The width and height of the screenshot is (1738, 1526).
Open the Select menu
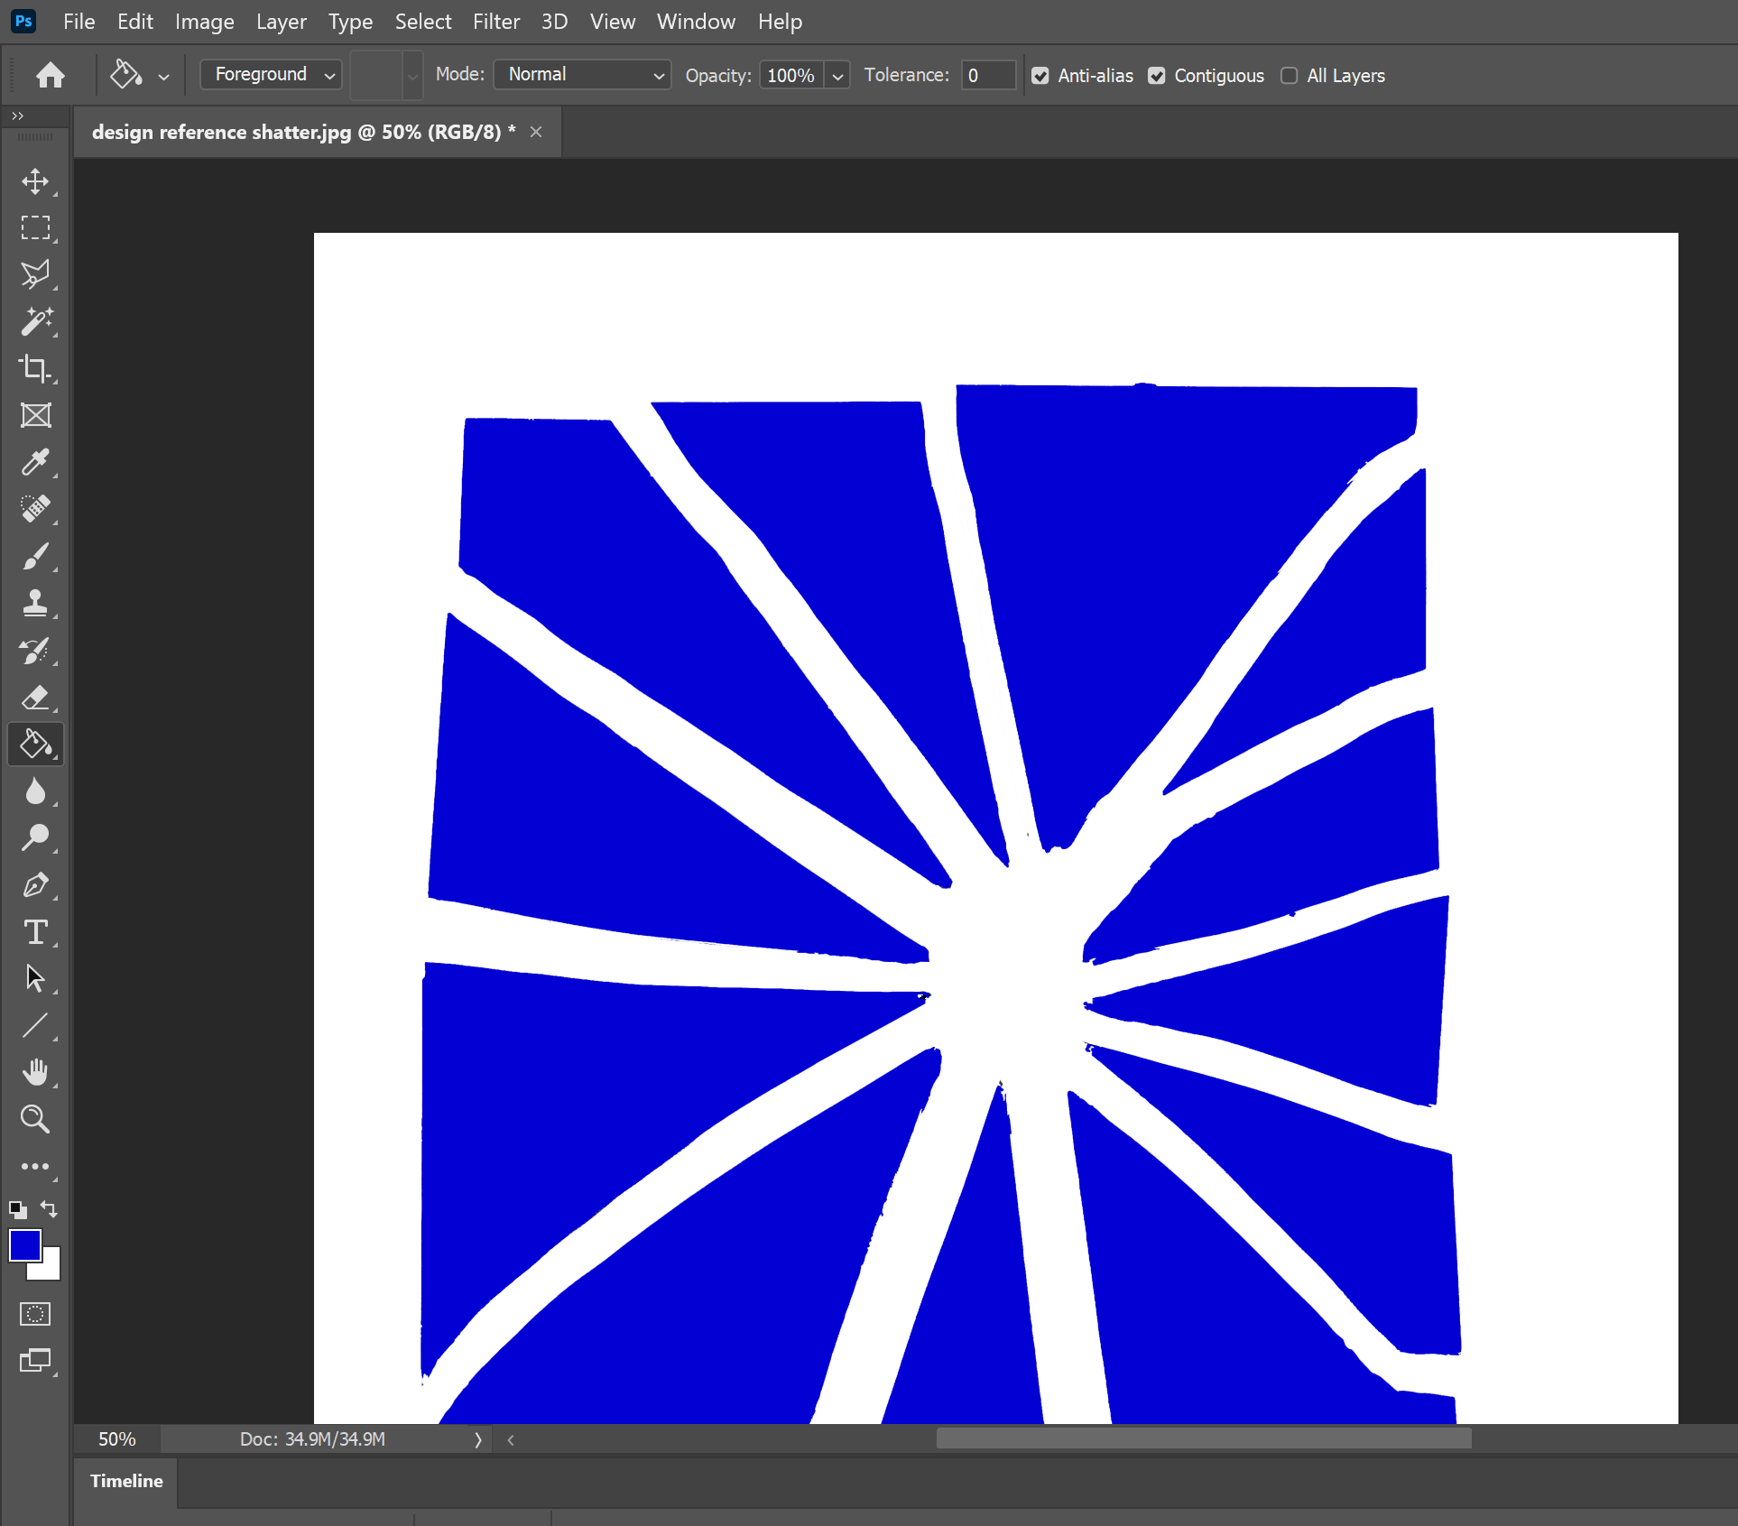[x=423, y=21]
